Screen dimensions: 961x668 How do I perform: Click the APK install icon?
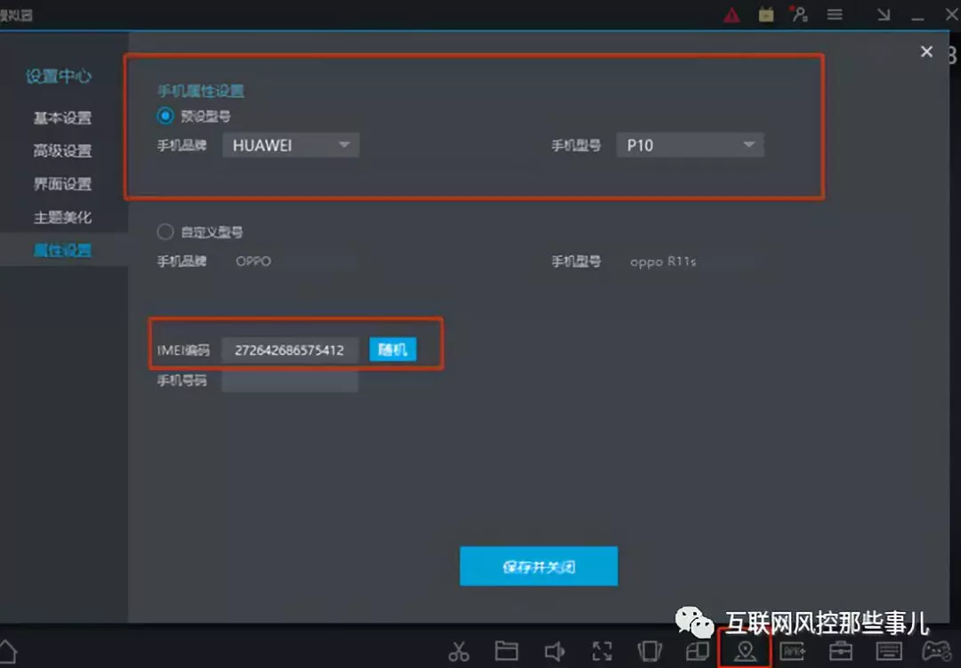point(792,651)
